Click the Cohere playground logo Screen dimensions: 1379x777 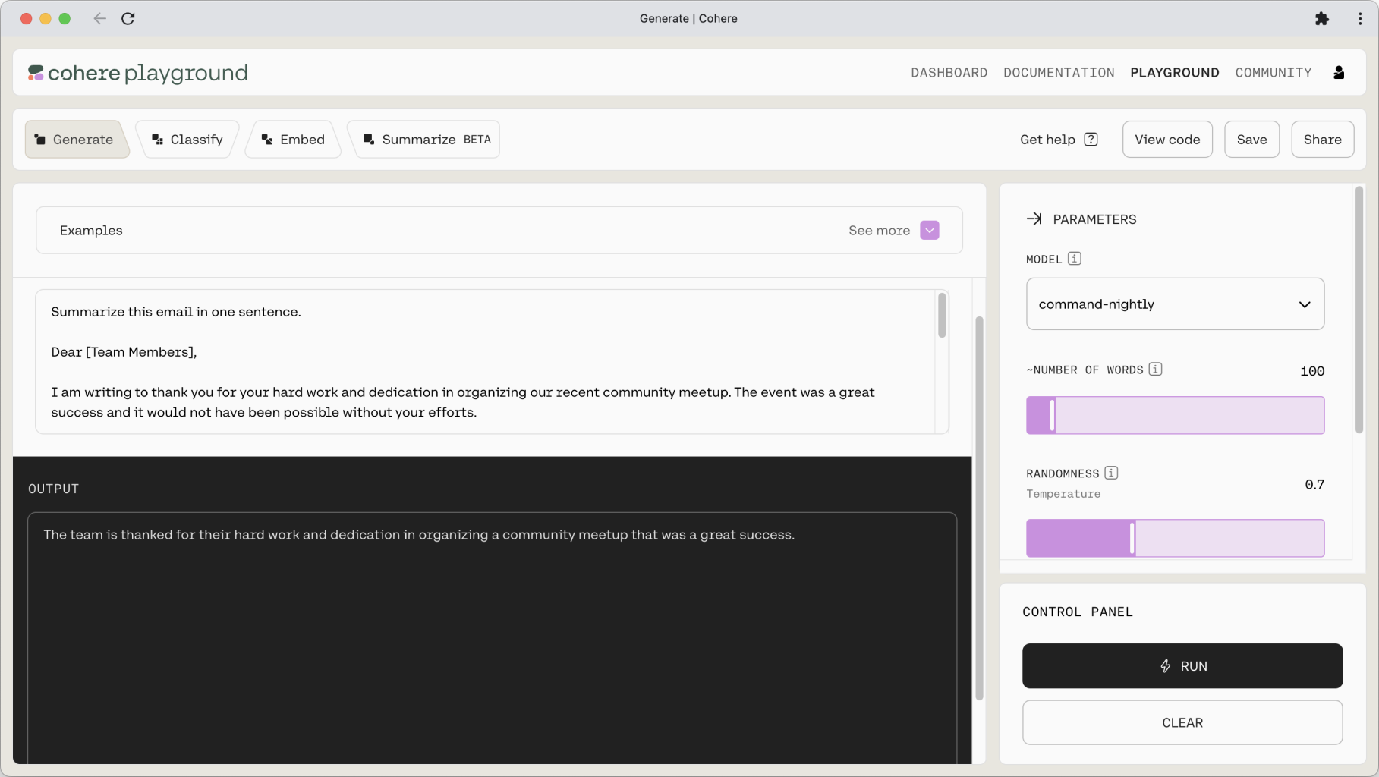[x=138, y=73]
